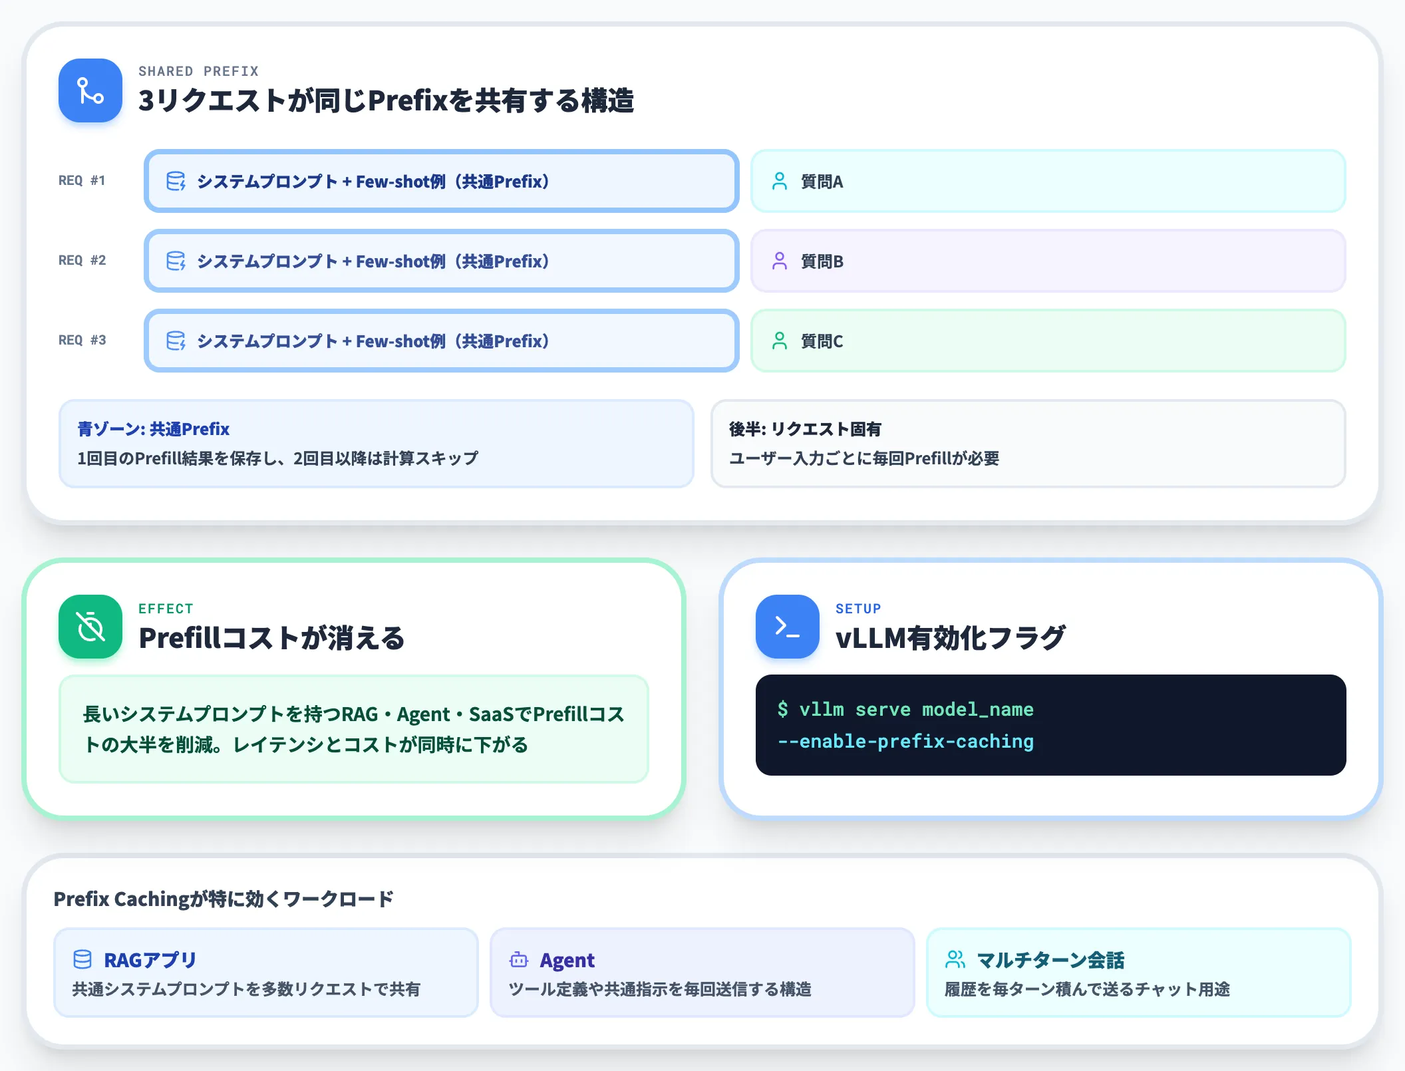
Task: Click the heading Prefillコストが消える
Action: (x=271, y=639)
